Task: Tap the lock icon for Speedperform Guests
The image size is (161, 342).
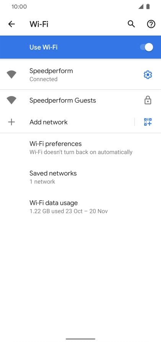Action: [148, 100]
